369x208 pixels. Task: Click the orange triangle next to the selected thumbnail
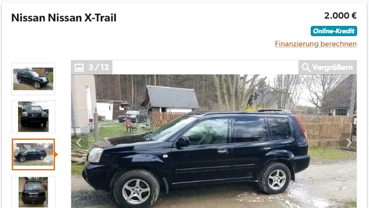point(56,154)
